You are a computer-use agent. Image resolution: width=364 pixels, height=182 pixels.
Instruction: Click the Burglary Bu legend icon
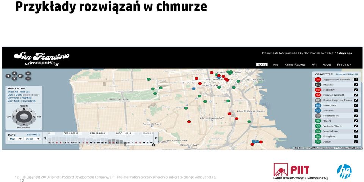pyautogui.click(x=318, y=136)
